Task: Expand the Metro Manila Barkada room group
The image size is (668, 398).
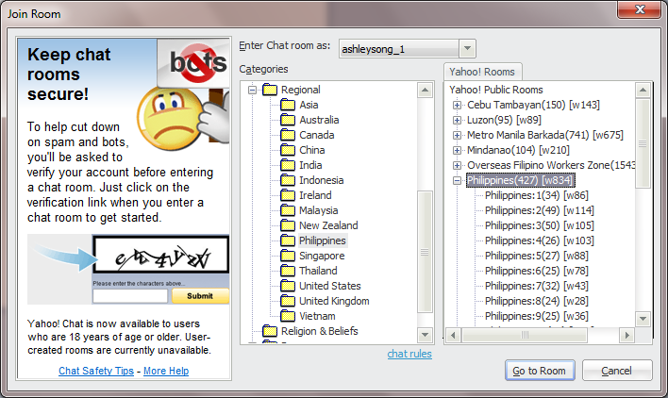Action: [x=457, y=135]
